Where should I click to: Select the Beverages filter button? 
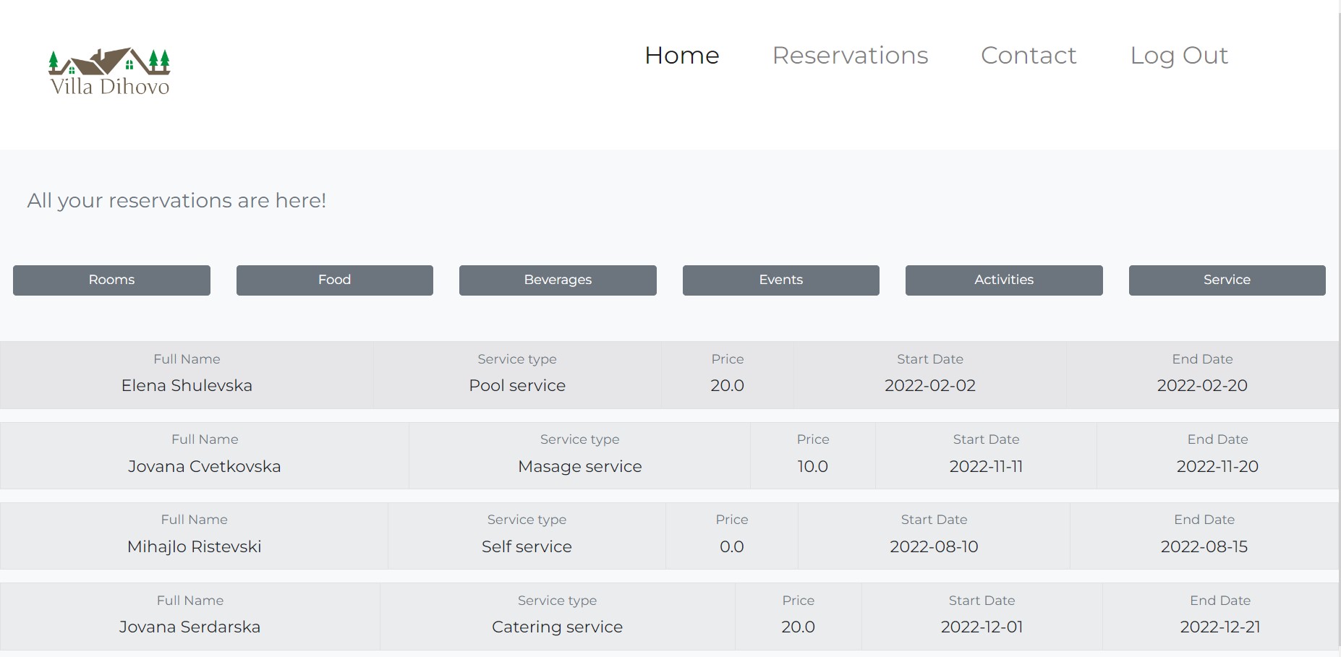coord(558,280)
